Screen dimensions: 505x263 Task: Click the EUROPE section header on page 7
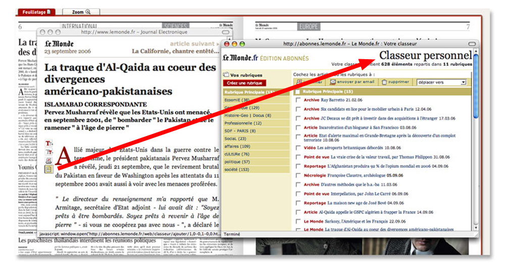coord(309,26)
